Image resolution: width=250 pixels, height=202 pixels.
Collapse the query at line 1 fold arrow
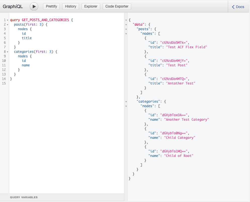[8, 20]
